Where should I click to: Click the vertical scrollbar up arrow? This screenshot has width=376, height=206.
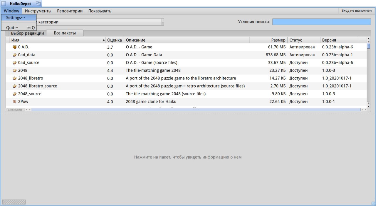click(369, 39)
